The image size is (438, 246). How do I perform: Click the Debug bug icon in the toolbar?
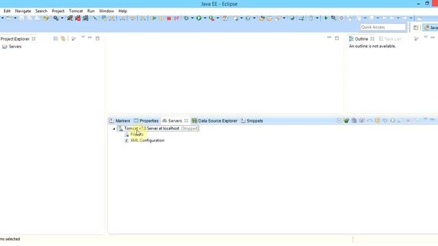pos(186,18)
